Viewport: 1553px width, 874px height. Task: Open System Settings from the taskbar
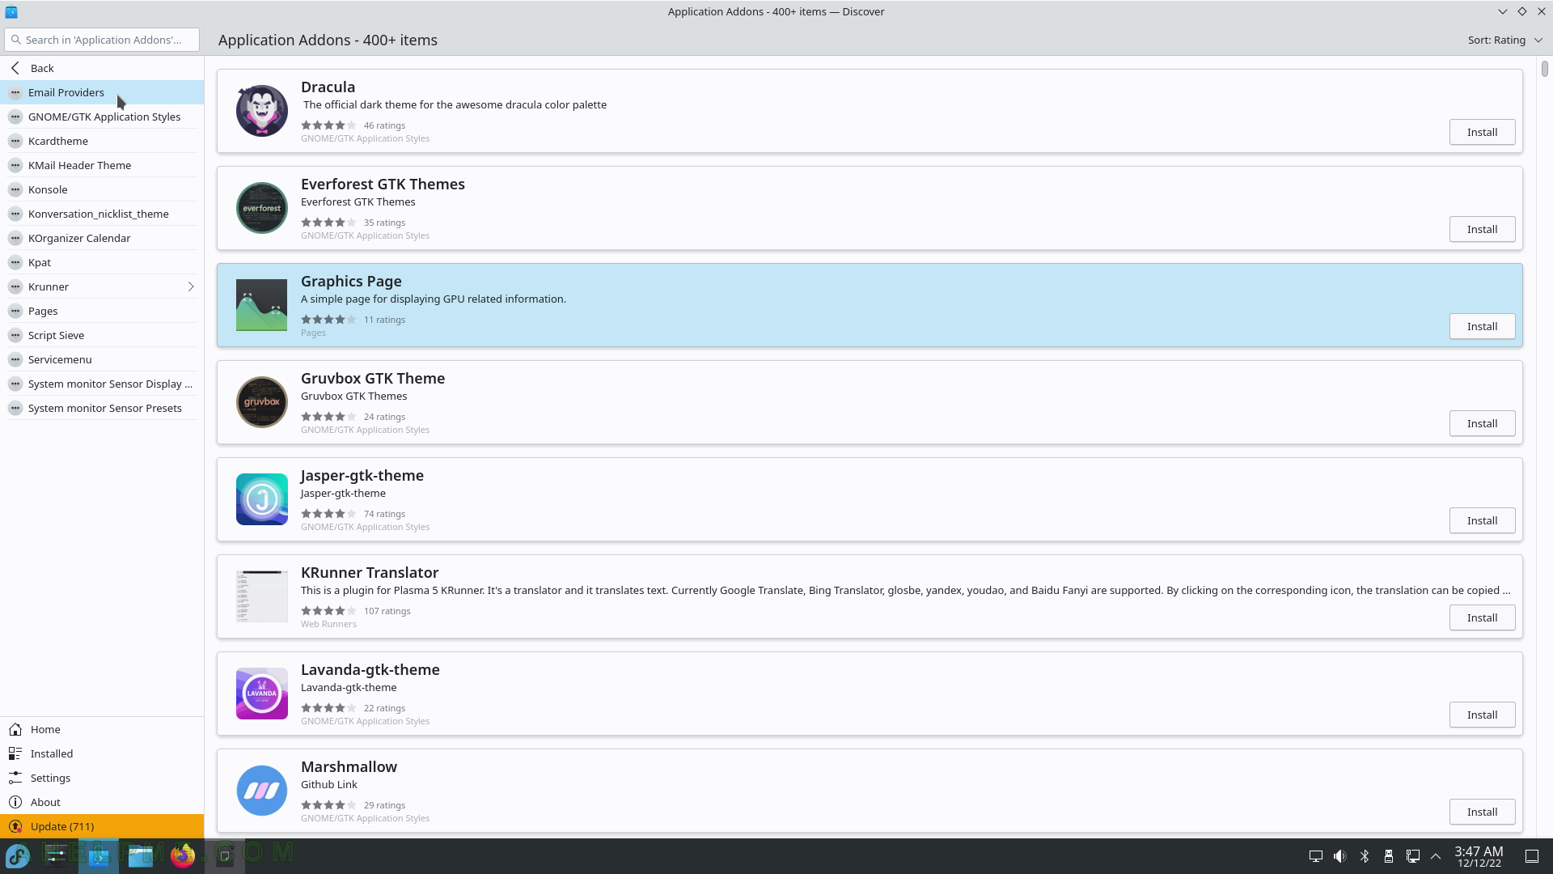pos(57,855)
